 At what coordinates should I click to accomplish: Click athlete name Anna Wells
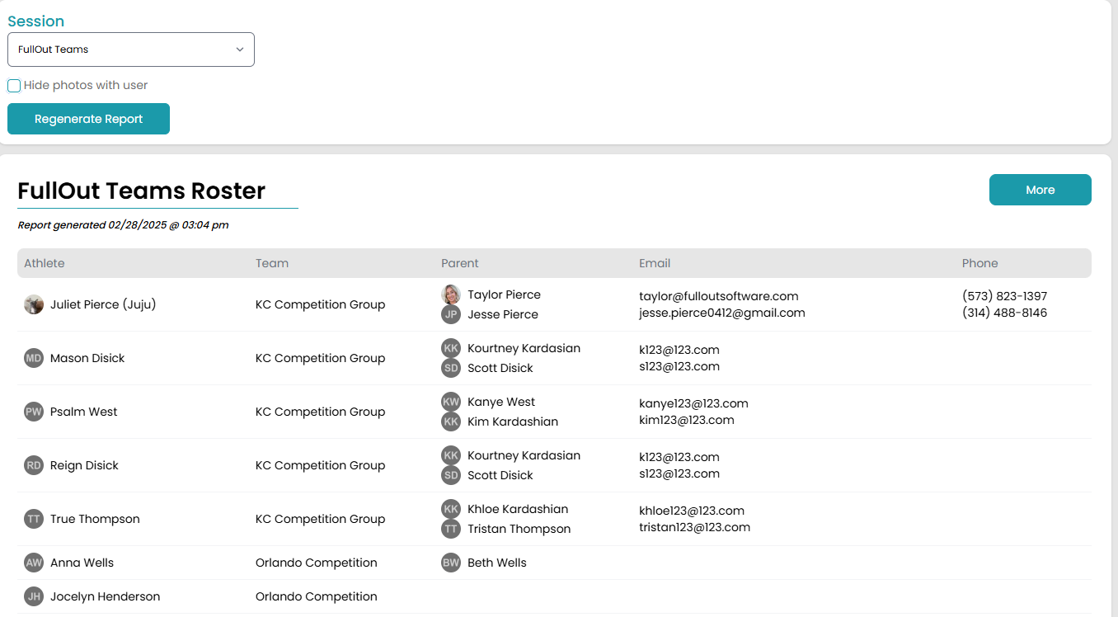[x=82, y=563]
